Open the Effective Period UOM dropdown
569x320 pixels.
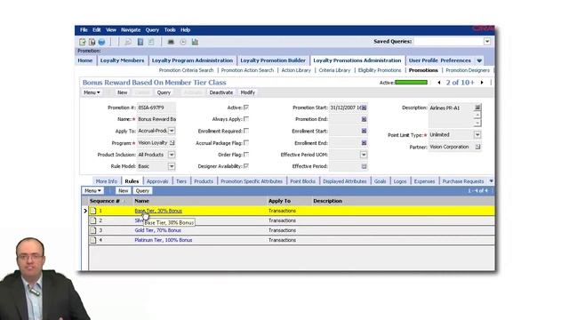(x=364, y=155)
